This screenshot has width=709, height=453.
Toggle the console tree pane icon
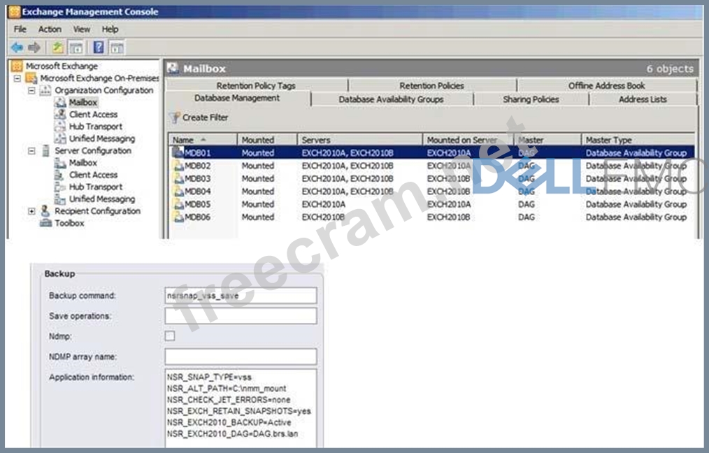[76, 47]
